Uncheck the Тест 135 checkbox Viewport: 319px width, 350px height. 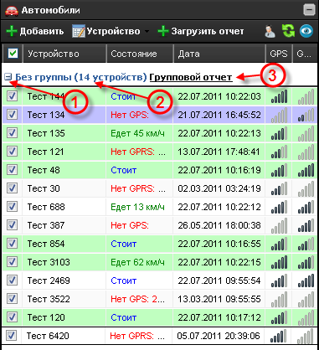12,133
